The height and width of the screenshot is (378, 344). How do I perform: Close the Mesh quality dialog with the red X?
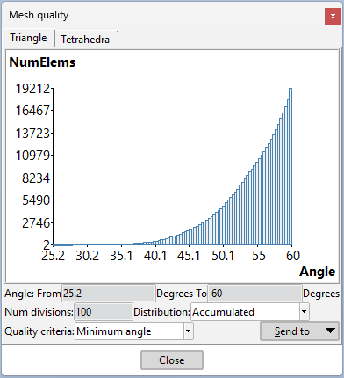click(x=333, y=17)
